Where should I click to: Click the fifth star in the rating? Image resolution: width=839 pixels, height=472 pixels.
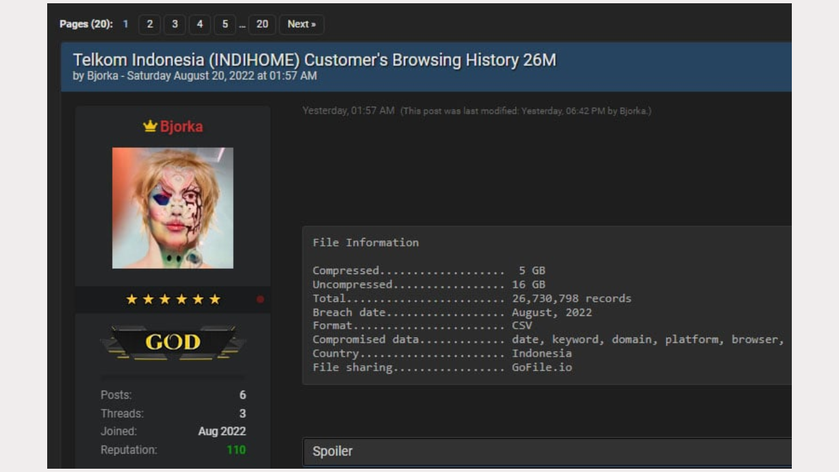[x=199, y=299]
